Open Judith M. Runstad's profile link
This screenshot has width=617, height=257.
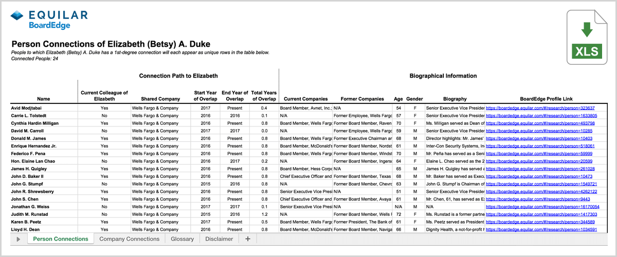(x=541, y=214)
